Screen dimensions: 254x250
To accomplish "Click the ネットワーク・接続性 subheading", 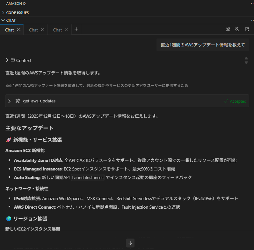I will tap(27, 189).
